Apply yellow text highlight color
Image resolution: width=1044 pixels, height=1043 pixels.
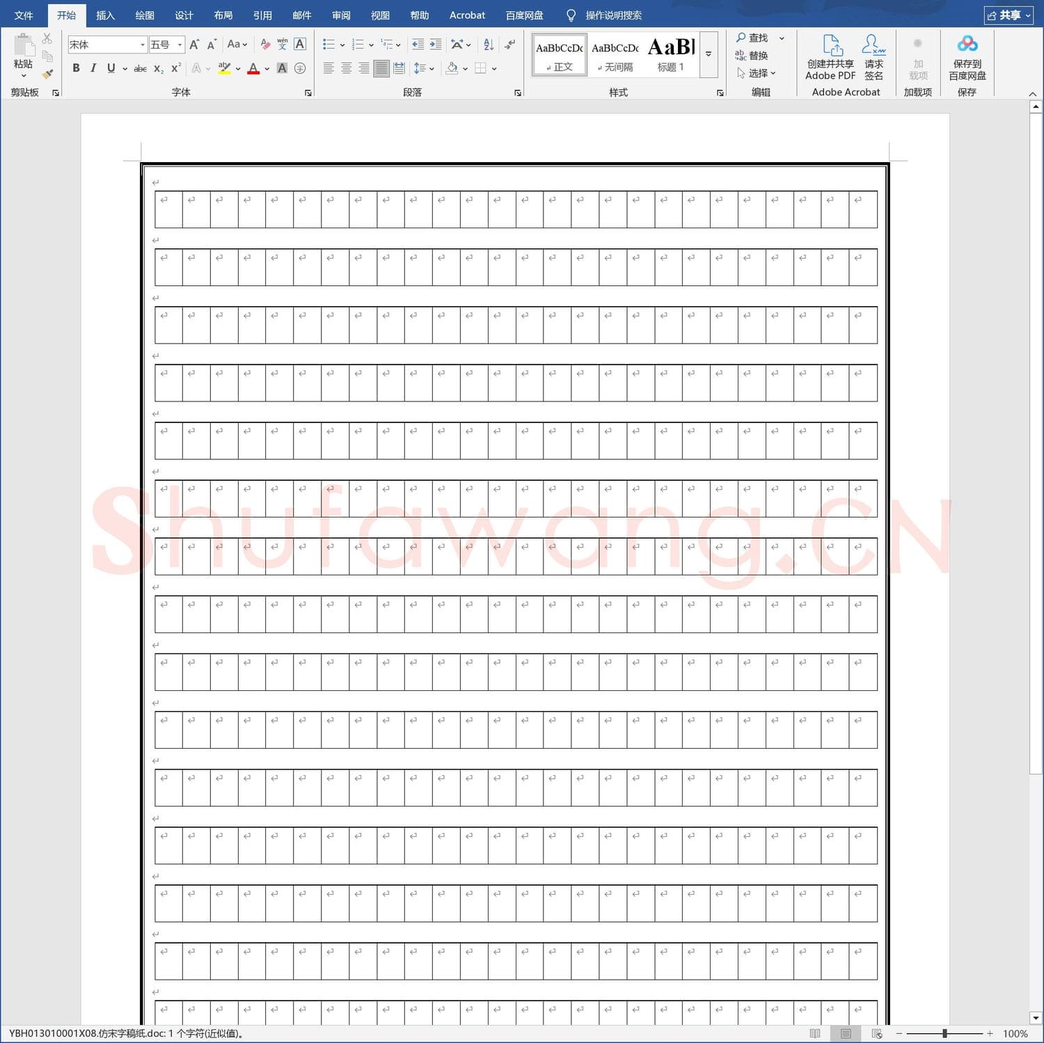pyautogui.click(x=224, y=68)
